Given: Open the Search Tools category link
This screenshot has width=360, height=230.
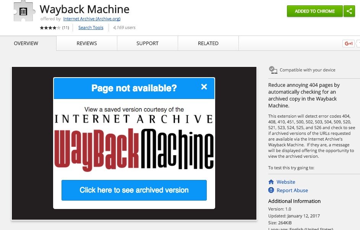Looking at the screenshot, I should 91,28.
